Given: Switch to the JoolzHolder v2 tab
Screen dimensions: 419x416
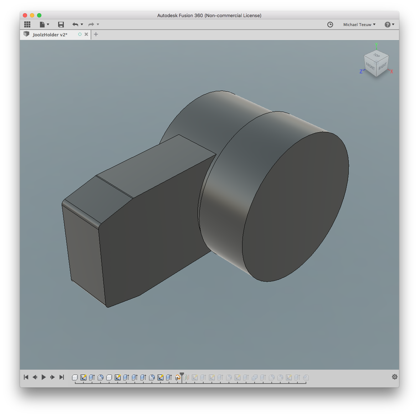Looking at the screenshot, I should pos(50,35).
